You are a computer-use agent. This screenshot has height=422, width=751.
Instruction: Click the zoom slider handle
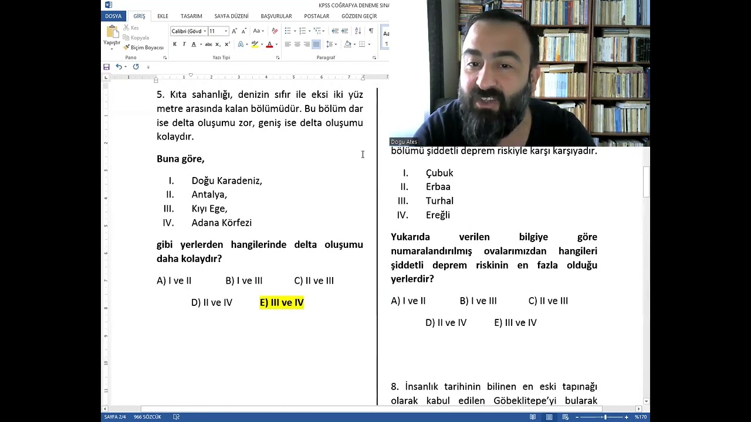pyautogui.click(x=605, y=417)
